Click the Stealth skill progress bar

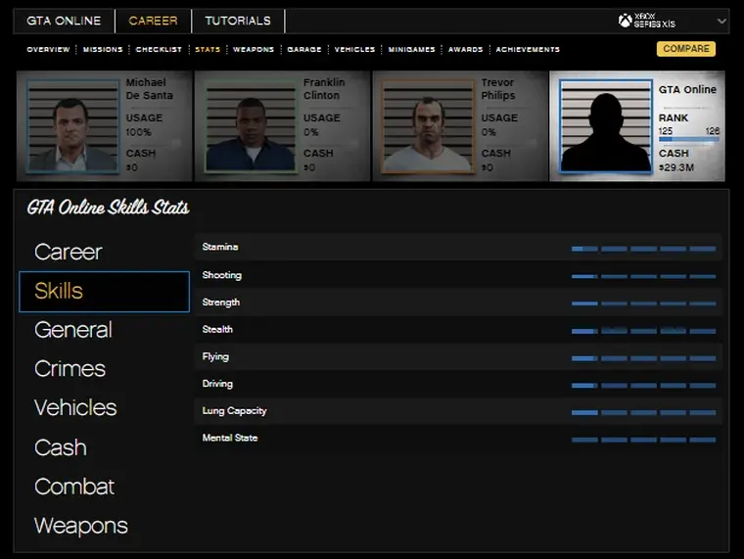pos(643,331)
